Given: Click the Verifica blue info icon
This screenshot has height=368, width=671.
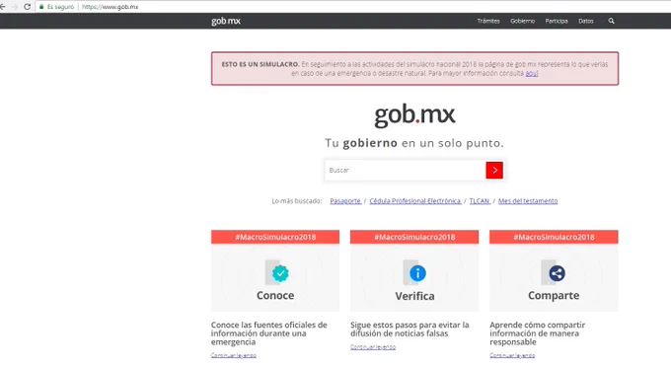Looking at the screenshot, I should [x=417, y=273].
